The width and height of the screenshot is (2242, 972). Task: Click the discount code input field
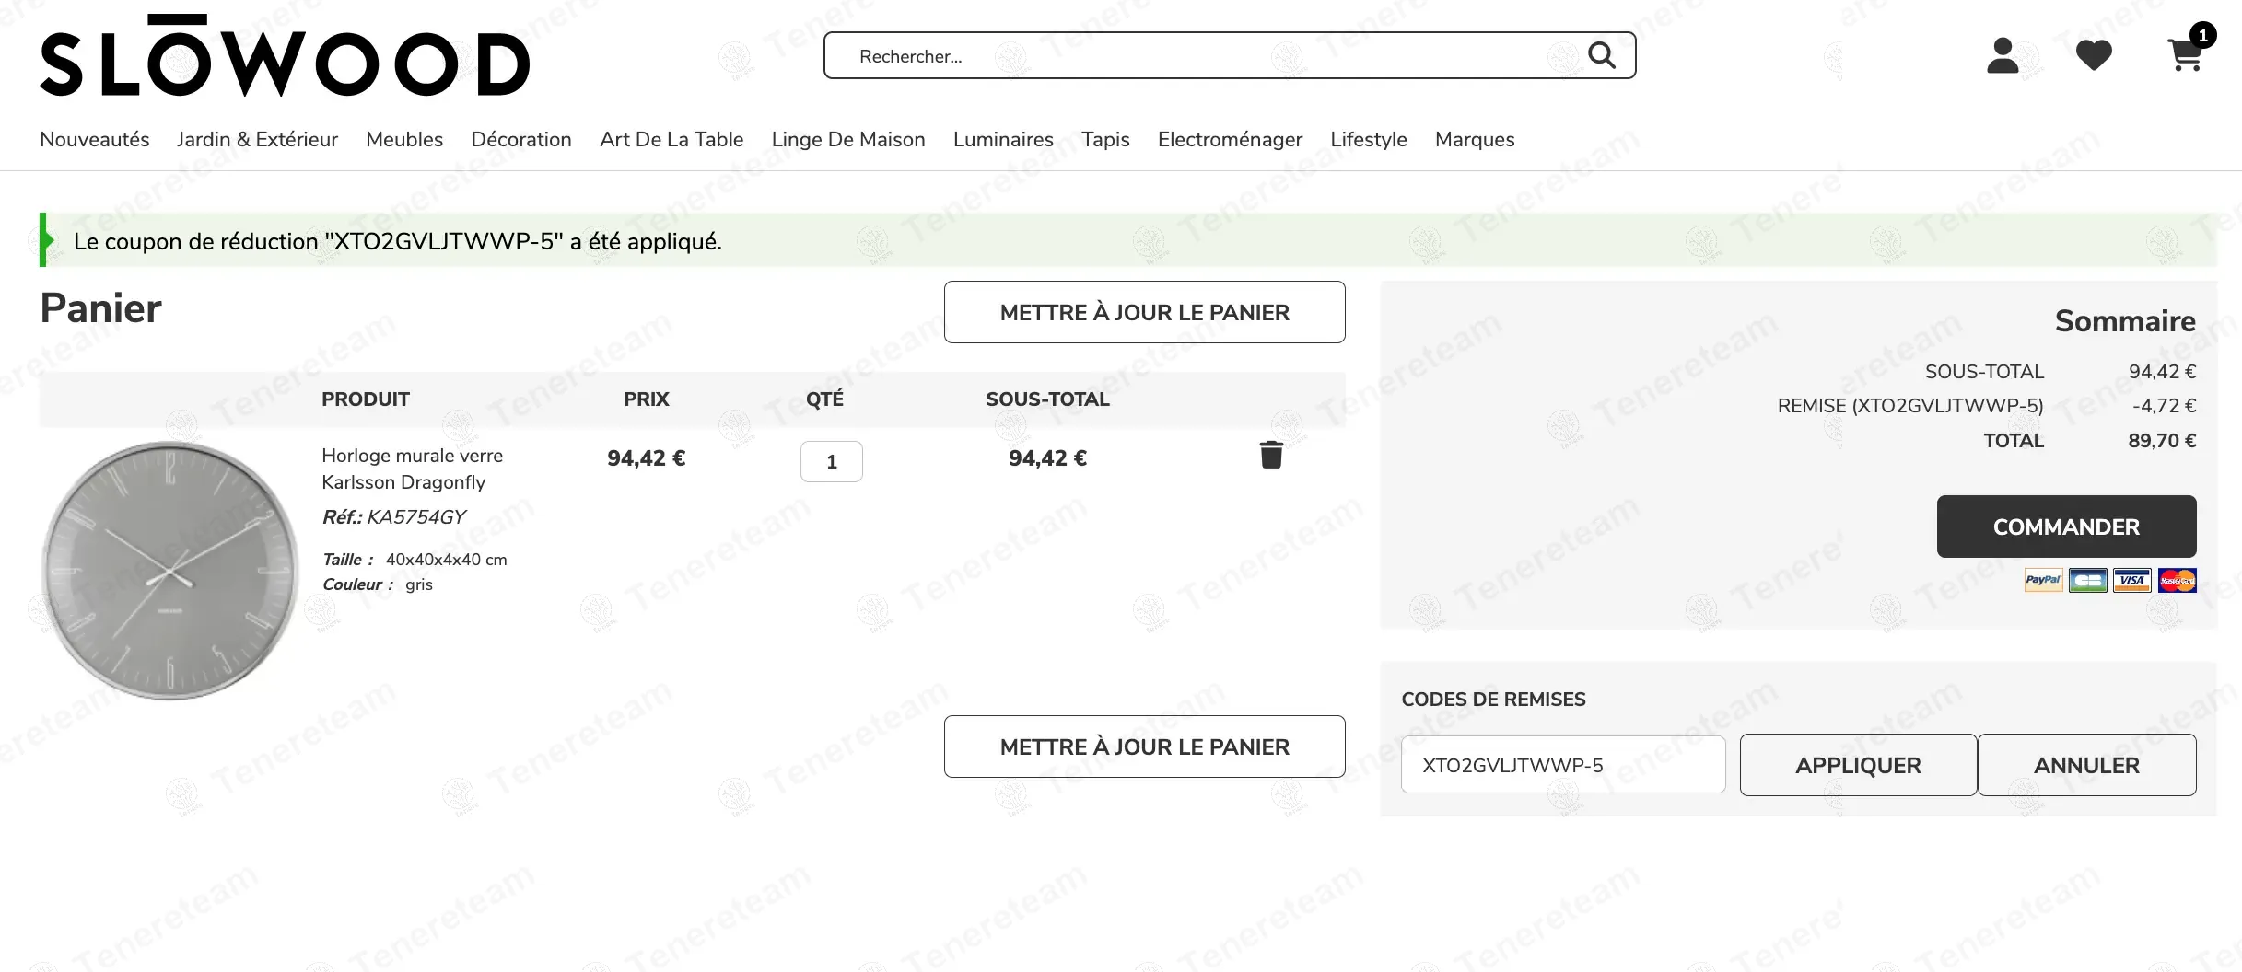pyautogui.click(x=1563, y=765)
